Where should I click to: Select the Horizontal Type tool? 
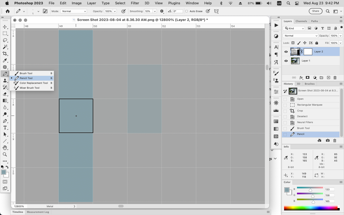pos(5,128)
